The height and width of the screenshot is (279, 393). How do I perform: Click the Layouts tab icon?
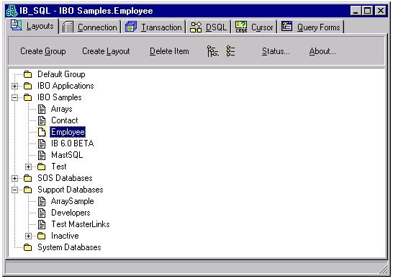(17, 25)
